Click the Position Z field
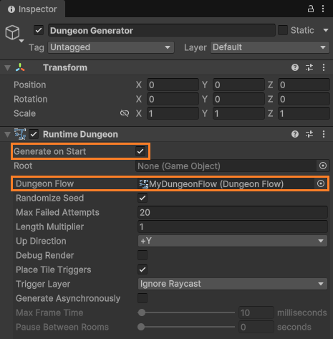This screenshot has height=339, width=333. tap(304, 85)
